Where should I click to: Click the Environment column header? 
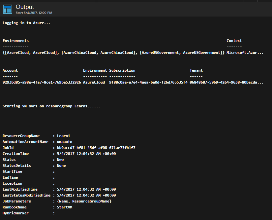[95, 70]
